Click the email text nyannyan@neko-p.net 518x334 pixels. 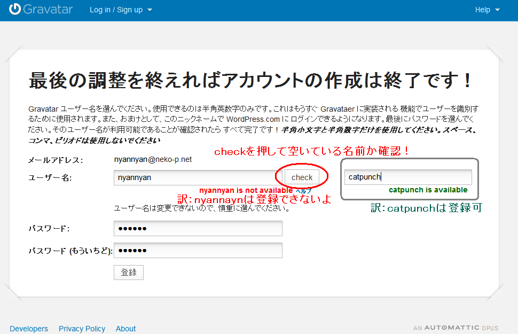click(x=153, y=160)
